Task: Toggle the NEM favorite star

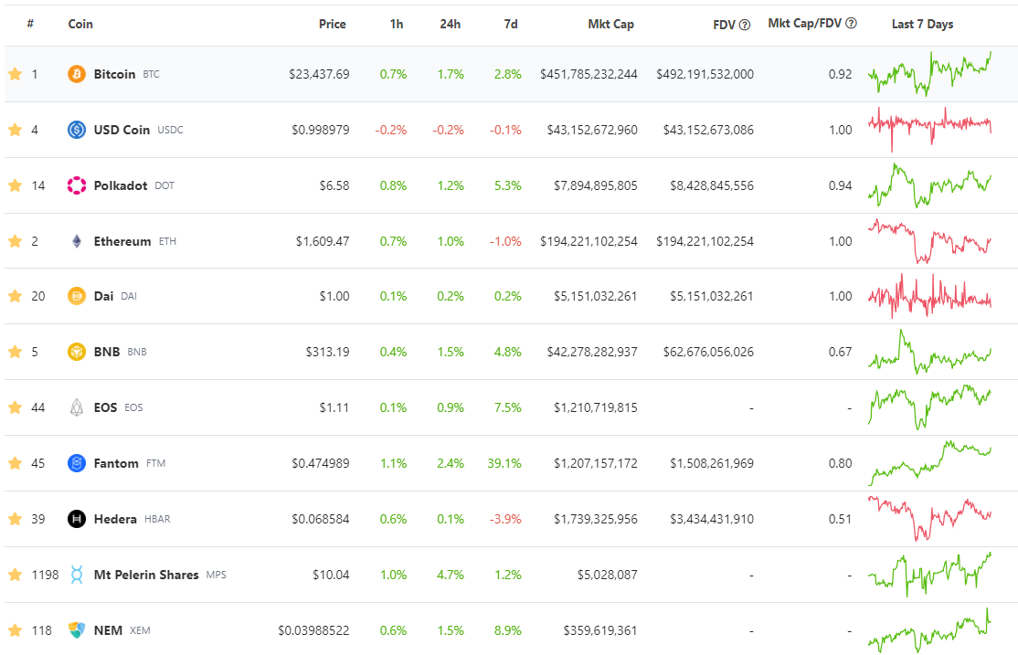Action: [15, 630]
